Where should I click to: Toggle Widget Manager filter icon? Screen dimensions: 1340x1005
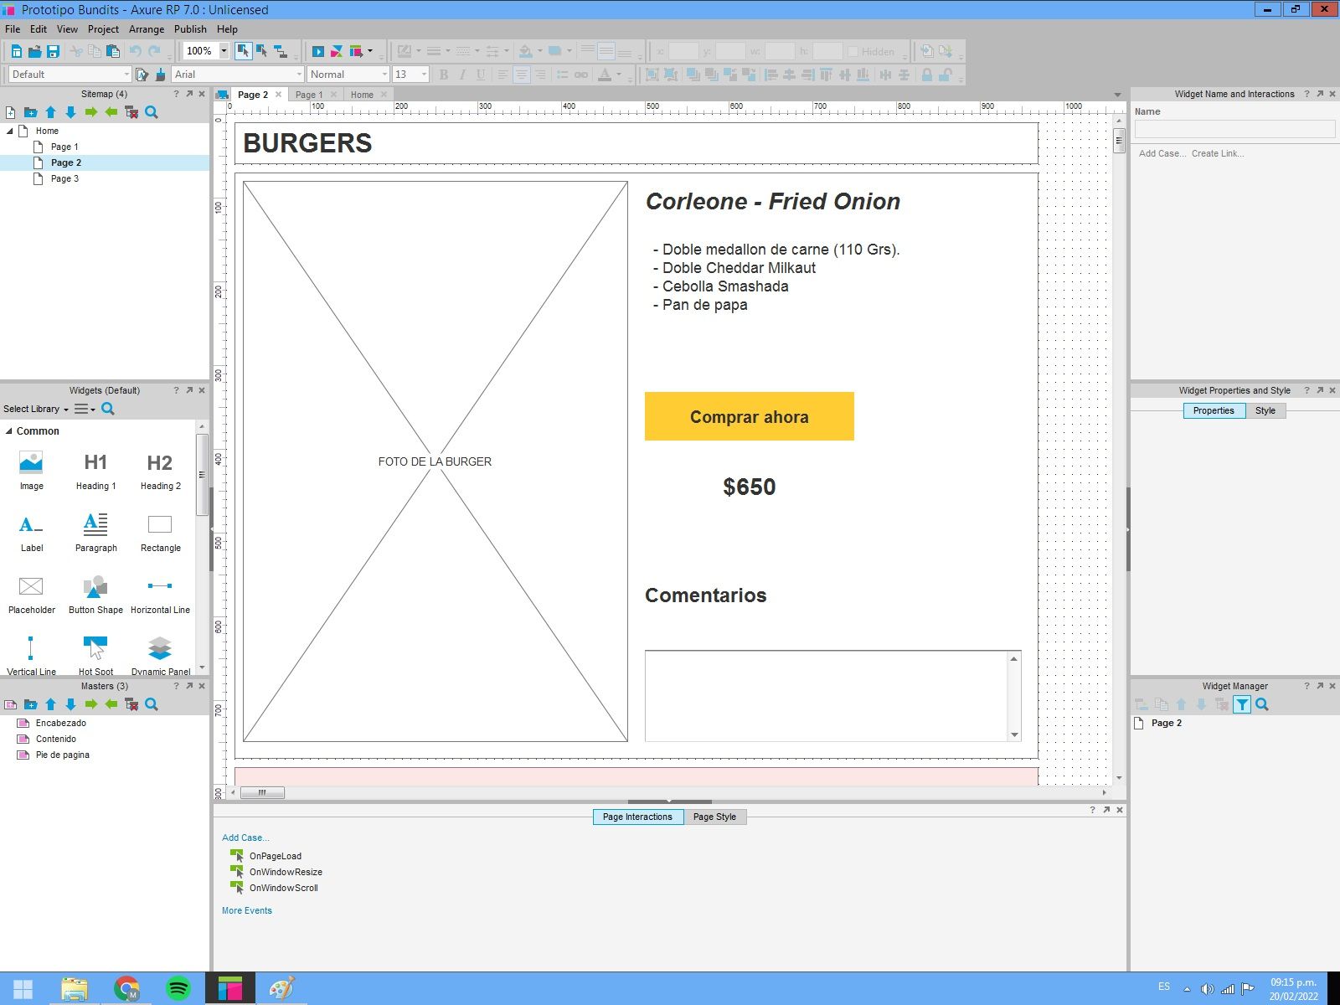pos(1242,704)
